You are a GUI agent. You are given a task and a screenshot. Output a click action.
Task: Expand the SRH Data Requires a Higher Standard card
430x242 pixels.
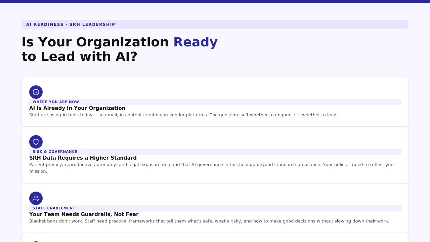(x=215, y=155)
